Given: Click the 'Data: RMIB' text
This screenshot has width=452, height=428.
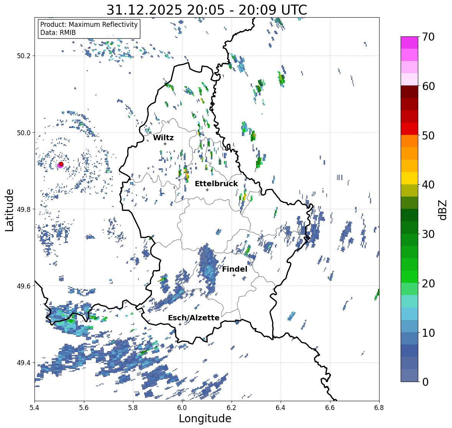Looking at the screenshot, I should (58, 33).
